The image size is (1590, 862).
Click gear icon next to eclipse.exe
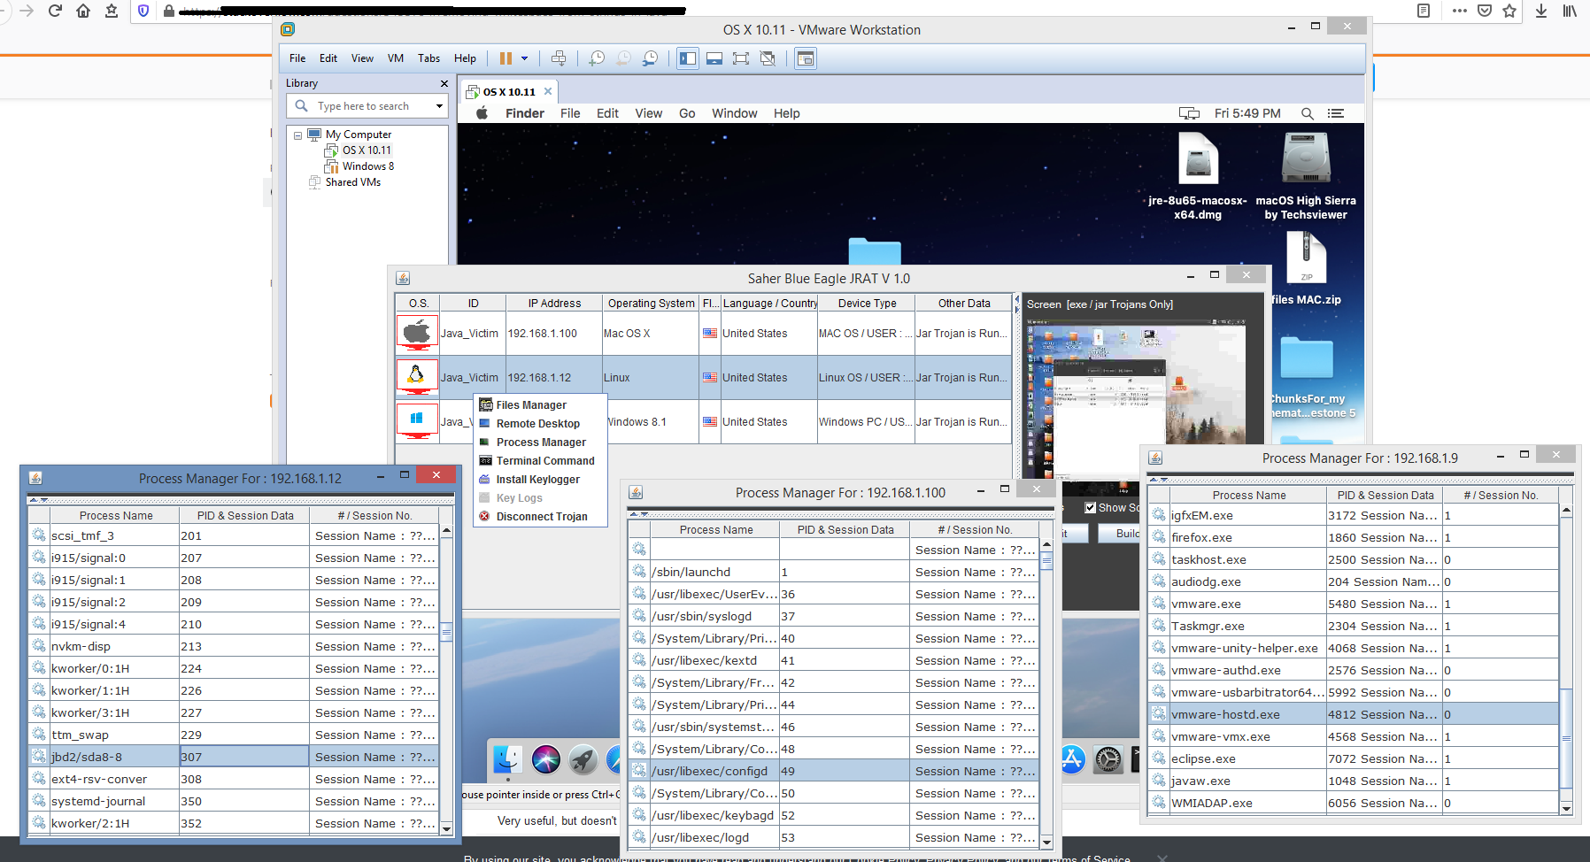click(x=1159, y=758)
